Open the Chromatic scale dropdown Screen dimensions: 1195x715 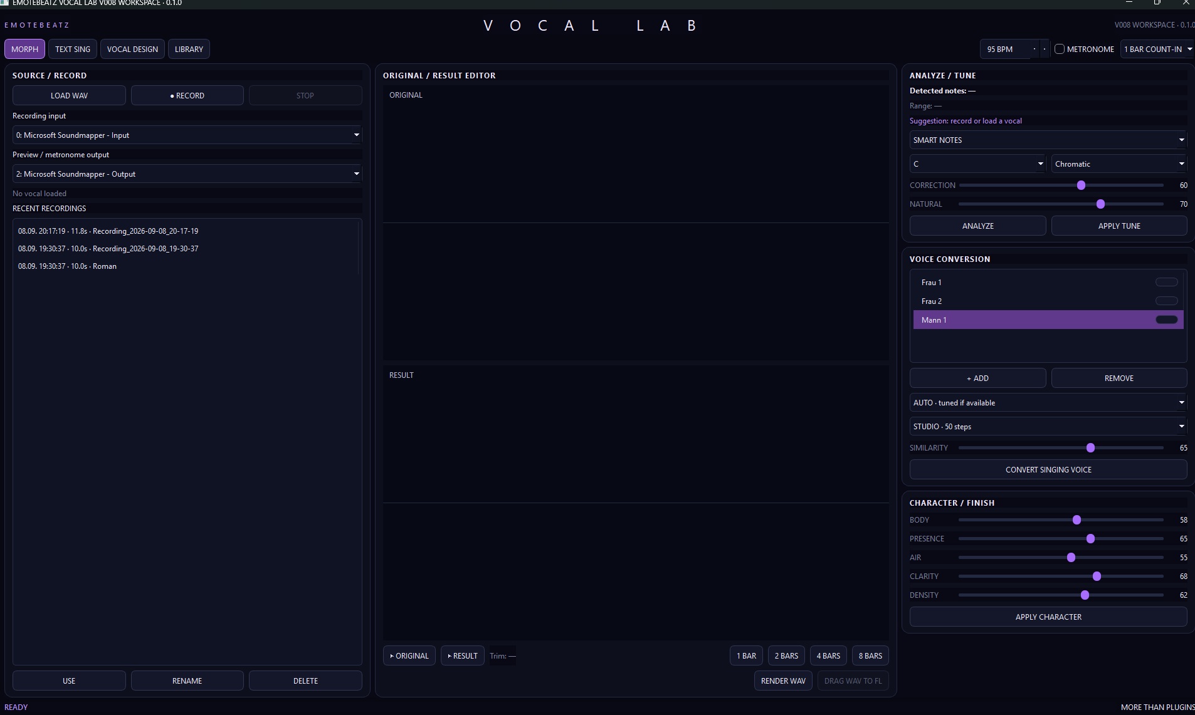click(x=1119, y=164)
